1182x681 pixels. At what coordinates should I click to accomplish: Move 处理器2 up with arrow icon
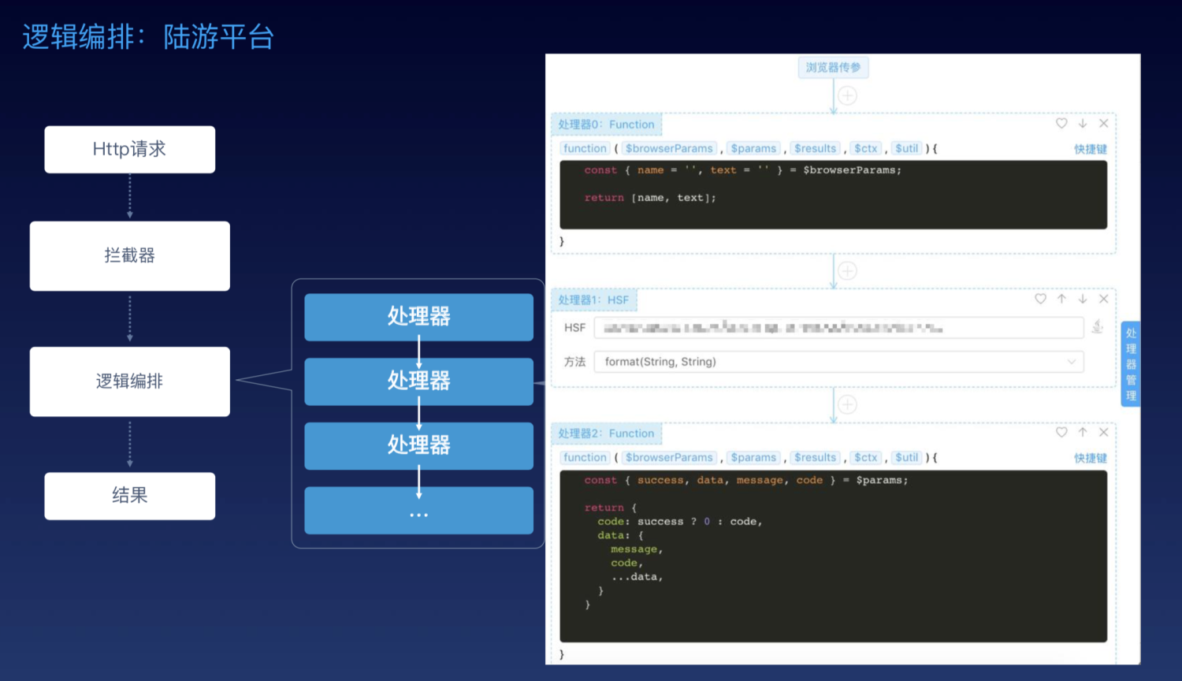(1083, 432)
